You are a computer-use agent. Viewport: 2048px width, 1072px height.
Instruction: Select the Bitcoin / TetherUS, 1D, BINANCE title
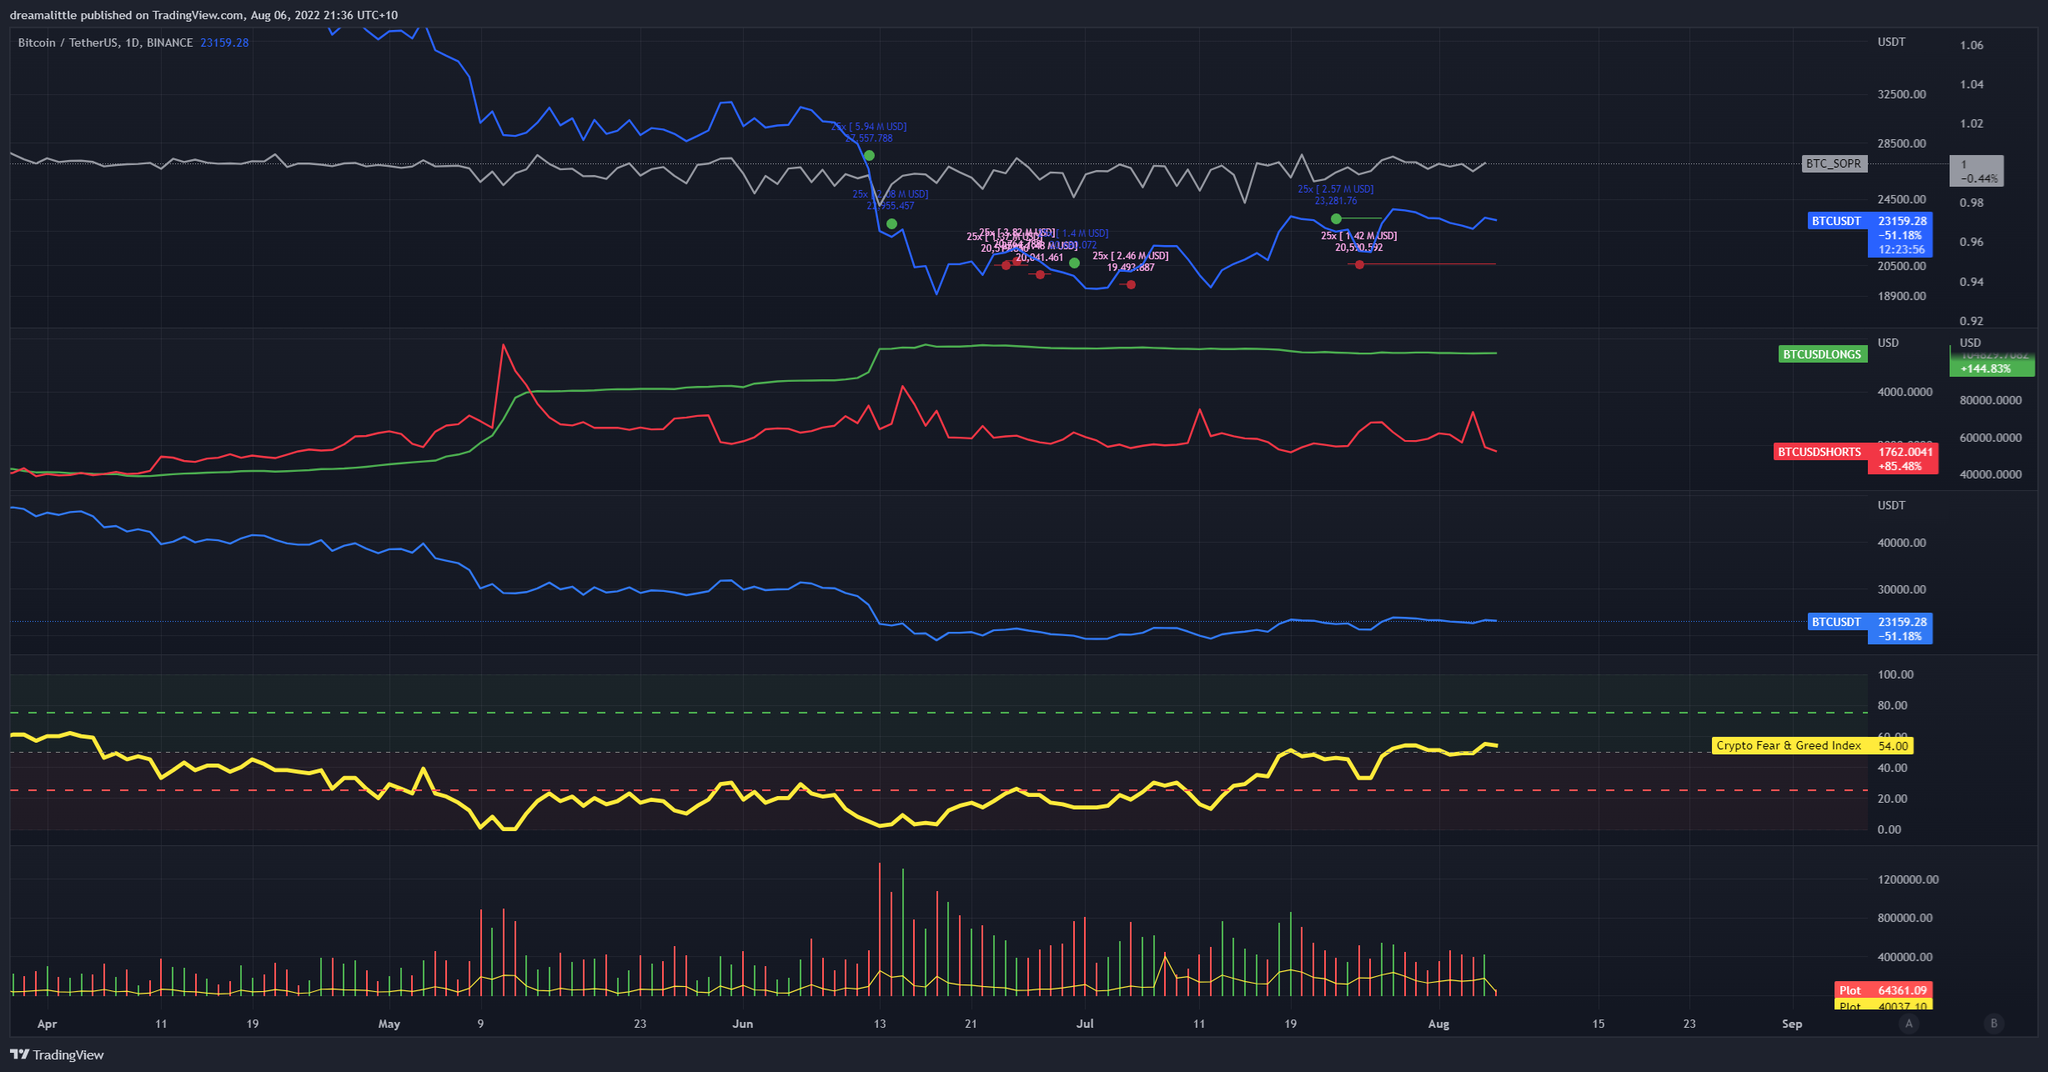point(105,43)
